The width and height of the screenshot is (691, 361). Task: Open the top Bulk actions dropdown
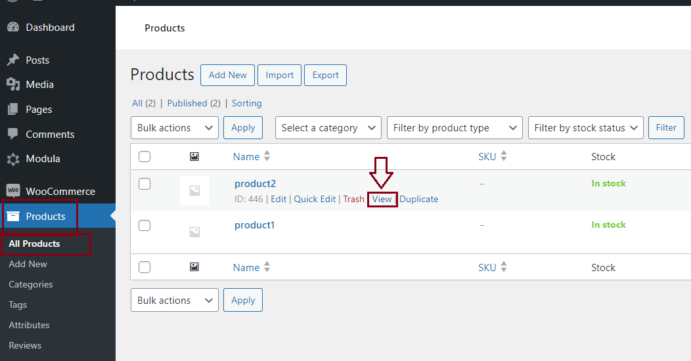point(175,128)
